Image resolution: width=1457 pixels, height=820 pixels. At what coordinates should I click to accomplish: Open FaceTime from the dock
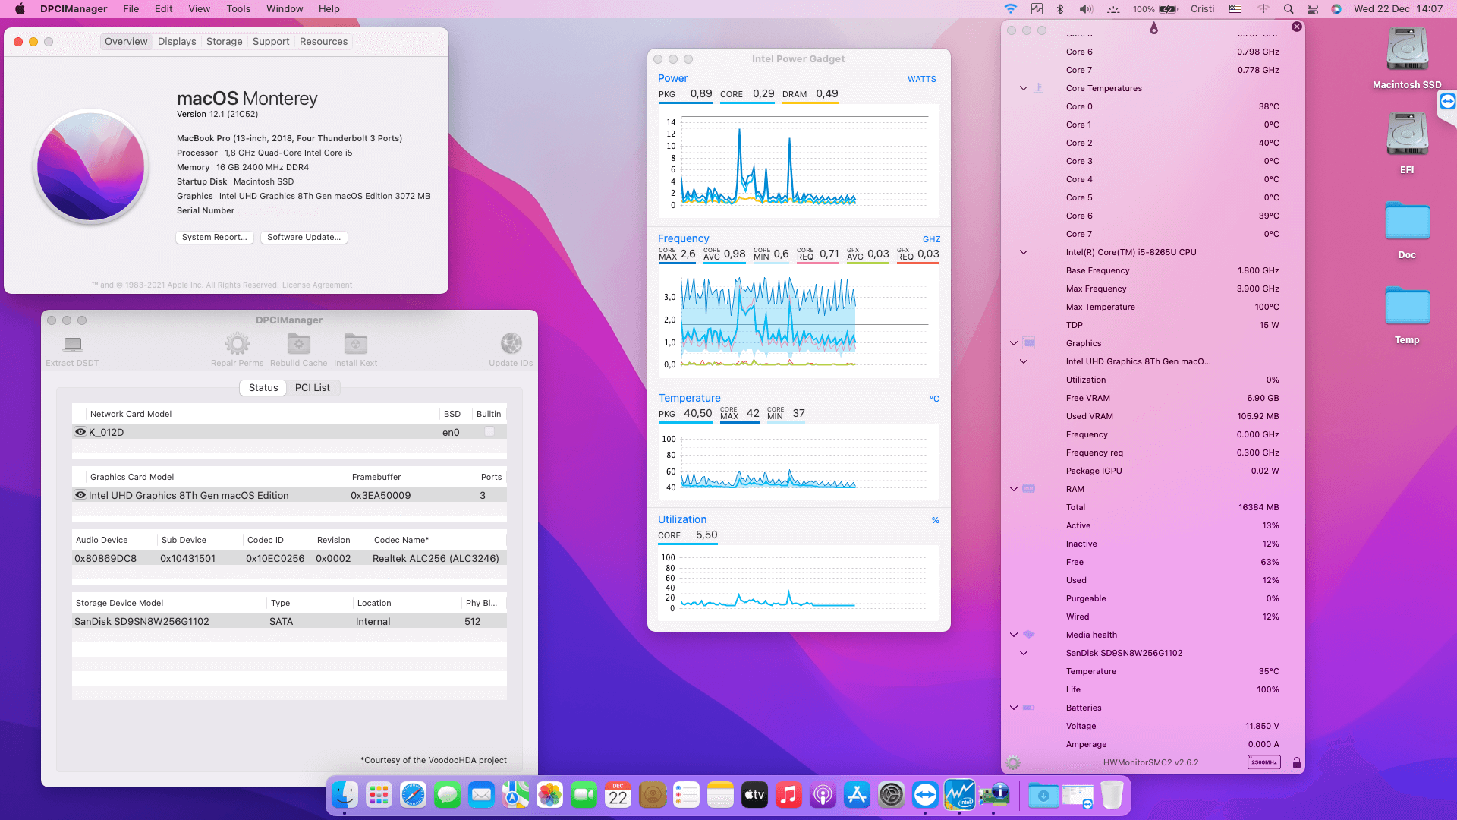pos(584,795)
